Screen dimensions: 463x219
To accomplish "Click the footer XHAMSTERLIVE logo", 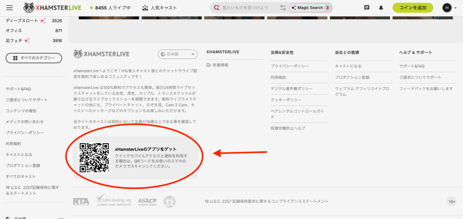I will pos(101,54).
